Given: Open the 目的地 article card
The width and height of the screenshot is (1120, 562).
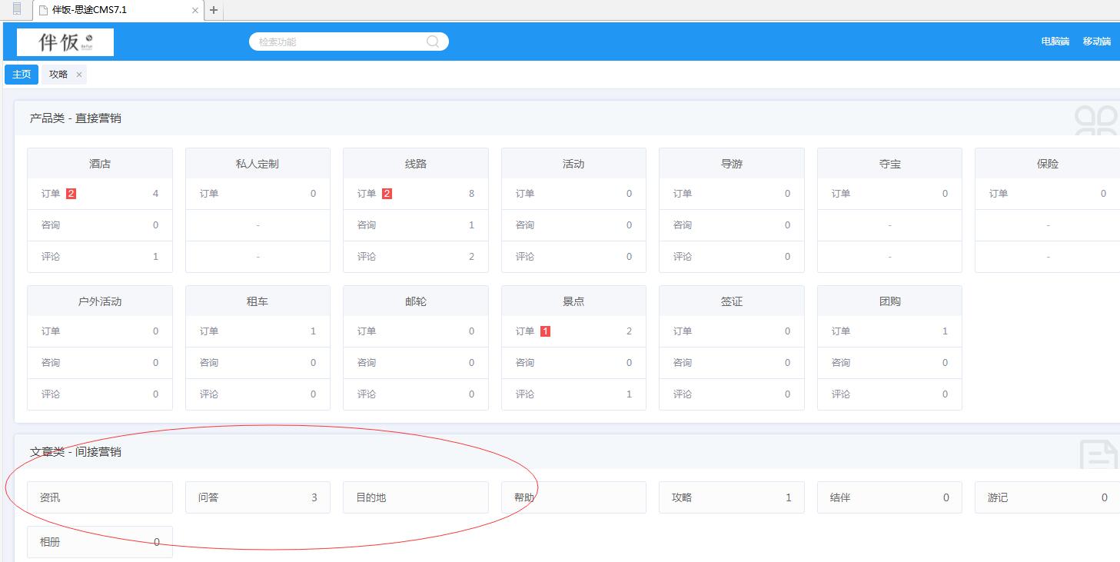Looking at the screenshot, I should coord(415,497).
